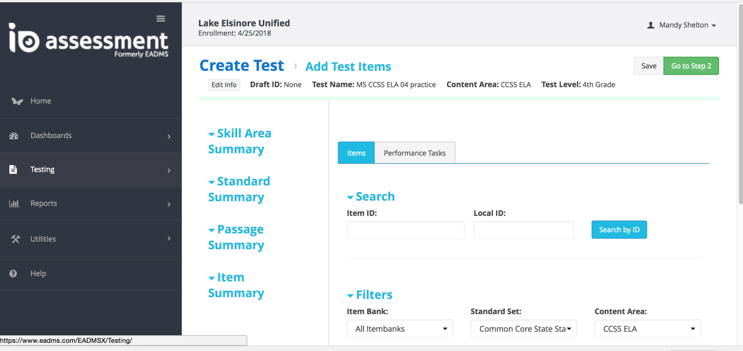743x351 pixels.
Task: Click the Utilities tools icon
Action: coord(15,239)
